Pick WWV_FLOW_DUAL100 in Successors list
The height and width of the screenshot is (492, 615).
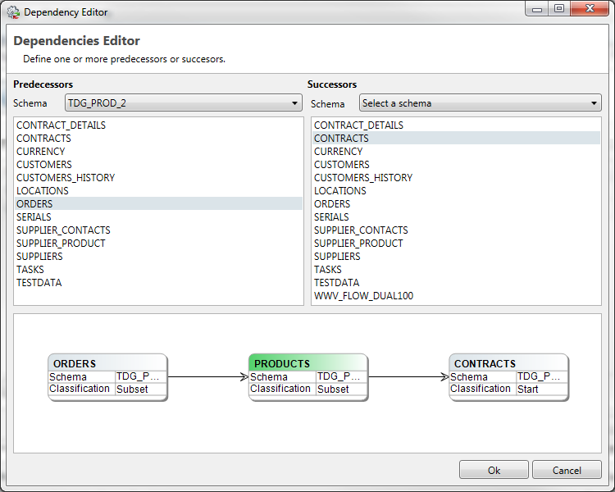[363, 296]
